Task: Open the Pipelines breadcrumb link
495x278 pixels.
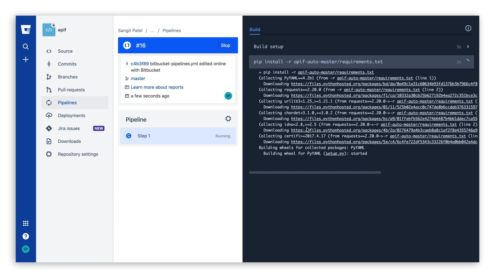Action: (x=171, y=31)
